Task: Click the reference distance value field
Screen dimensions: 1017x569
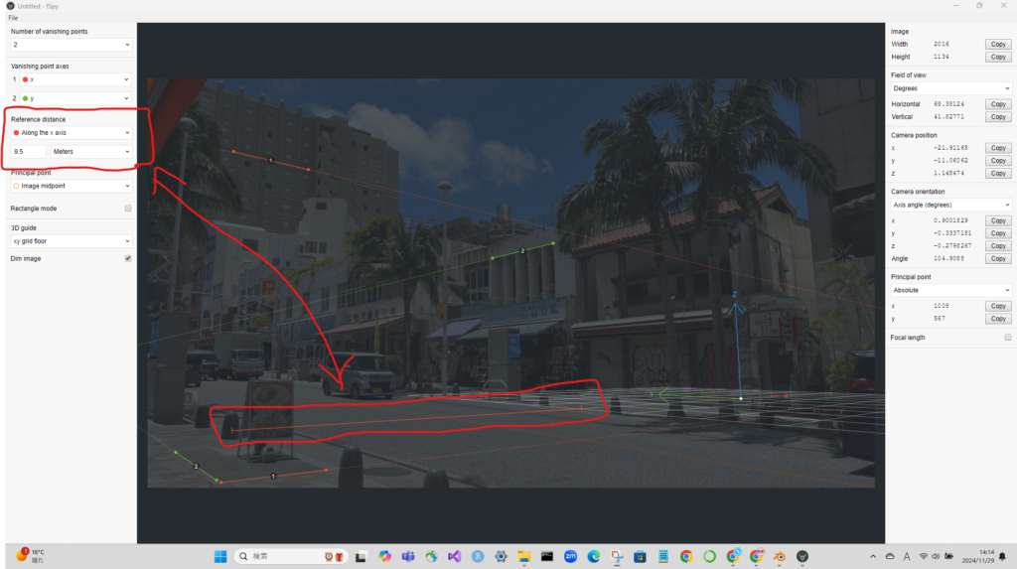Action: 29,152
